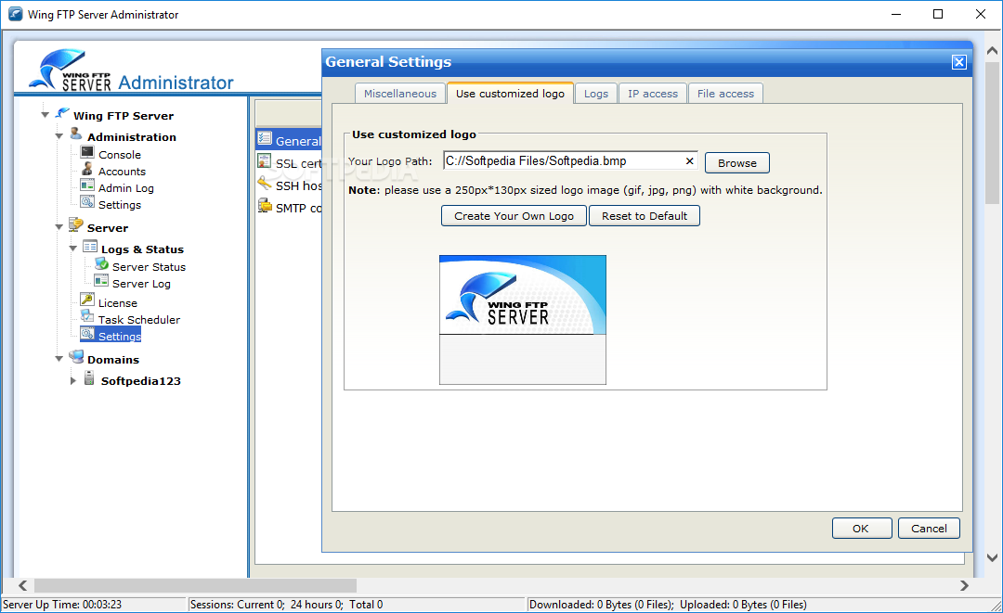Collapse the Wing FTP Server root node

pos(45,115)
